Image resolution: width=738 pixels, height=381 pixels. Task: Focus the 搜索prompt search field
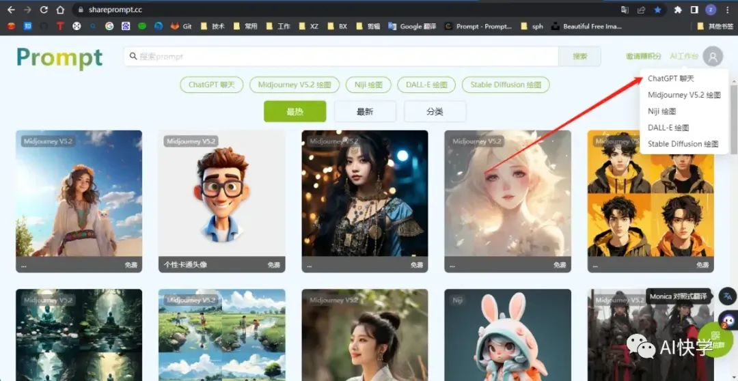coord(341,57)
